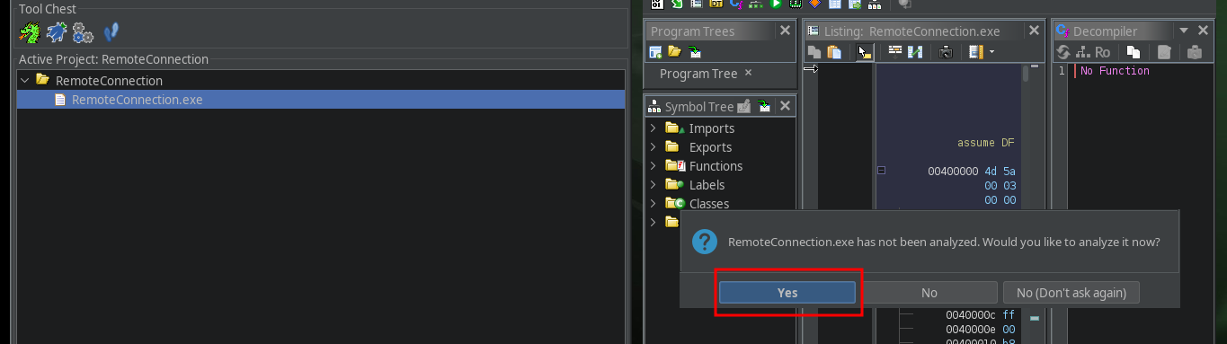Expand the Classes node
The height and width of the screenshot is (344, 1227).
click(x=654, y=204)
